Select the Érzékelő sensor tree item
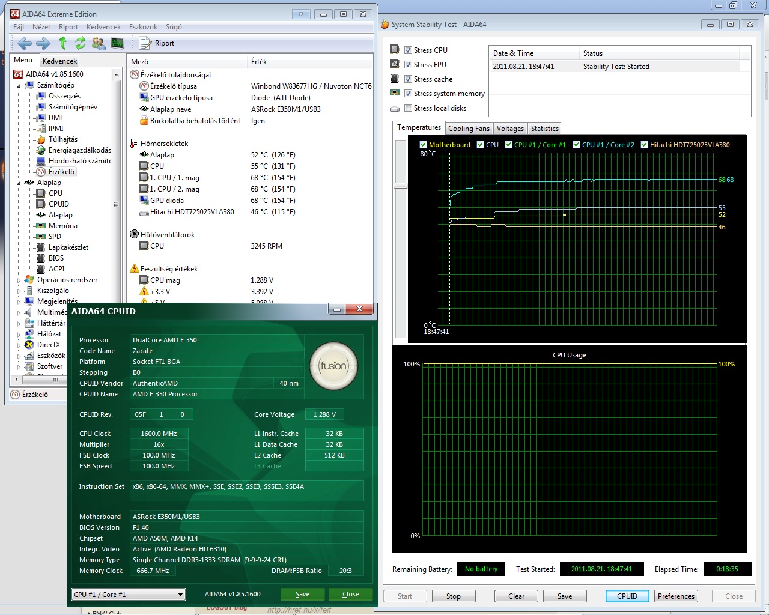 (x=61, y=172)
